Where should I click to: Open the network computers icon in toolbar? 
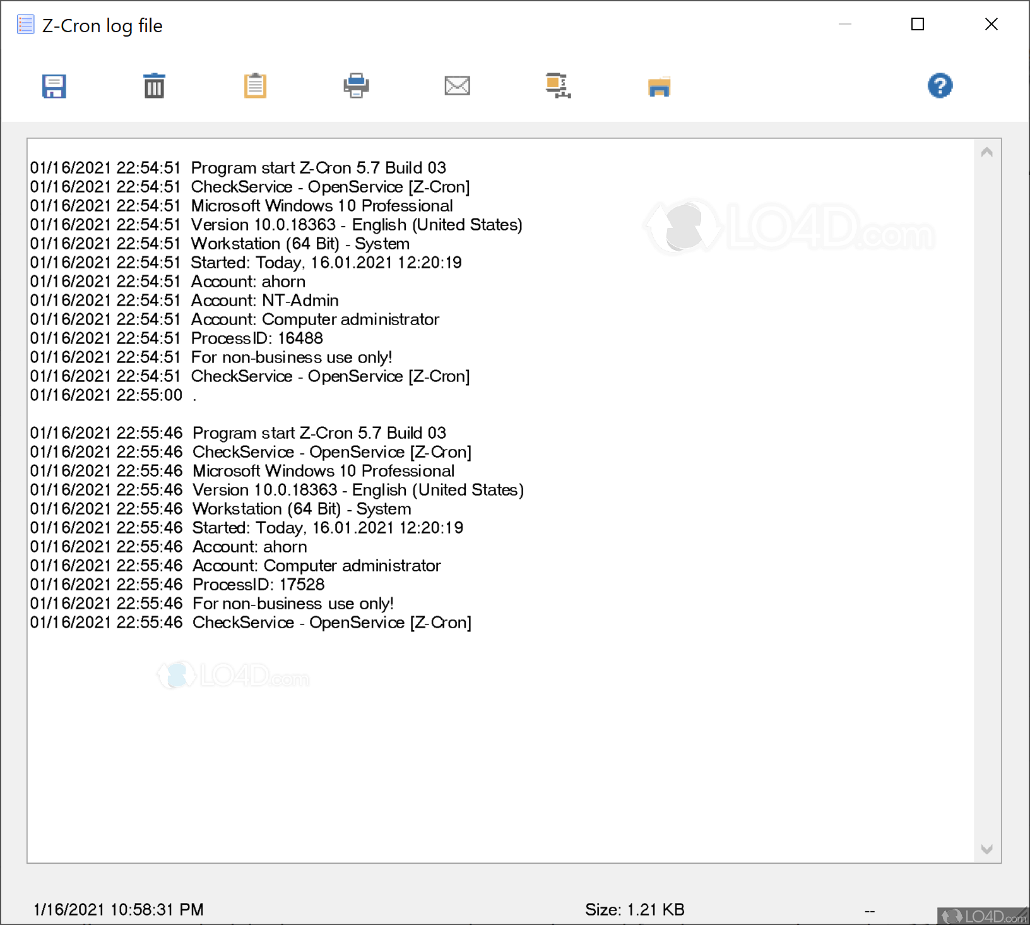coord(558,86)
